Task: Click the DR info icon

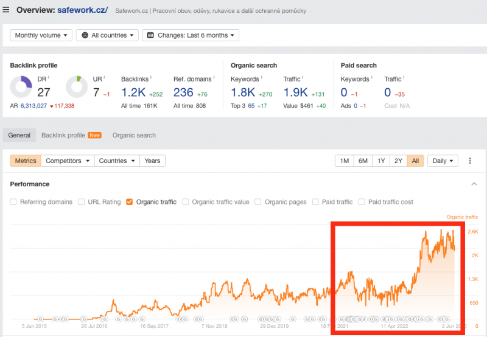Action: (x=49, y=77)
